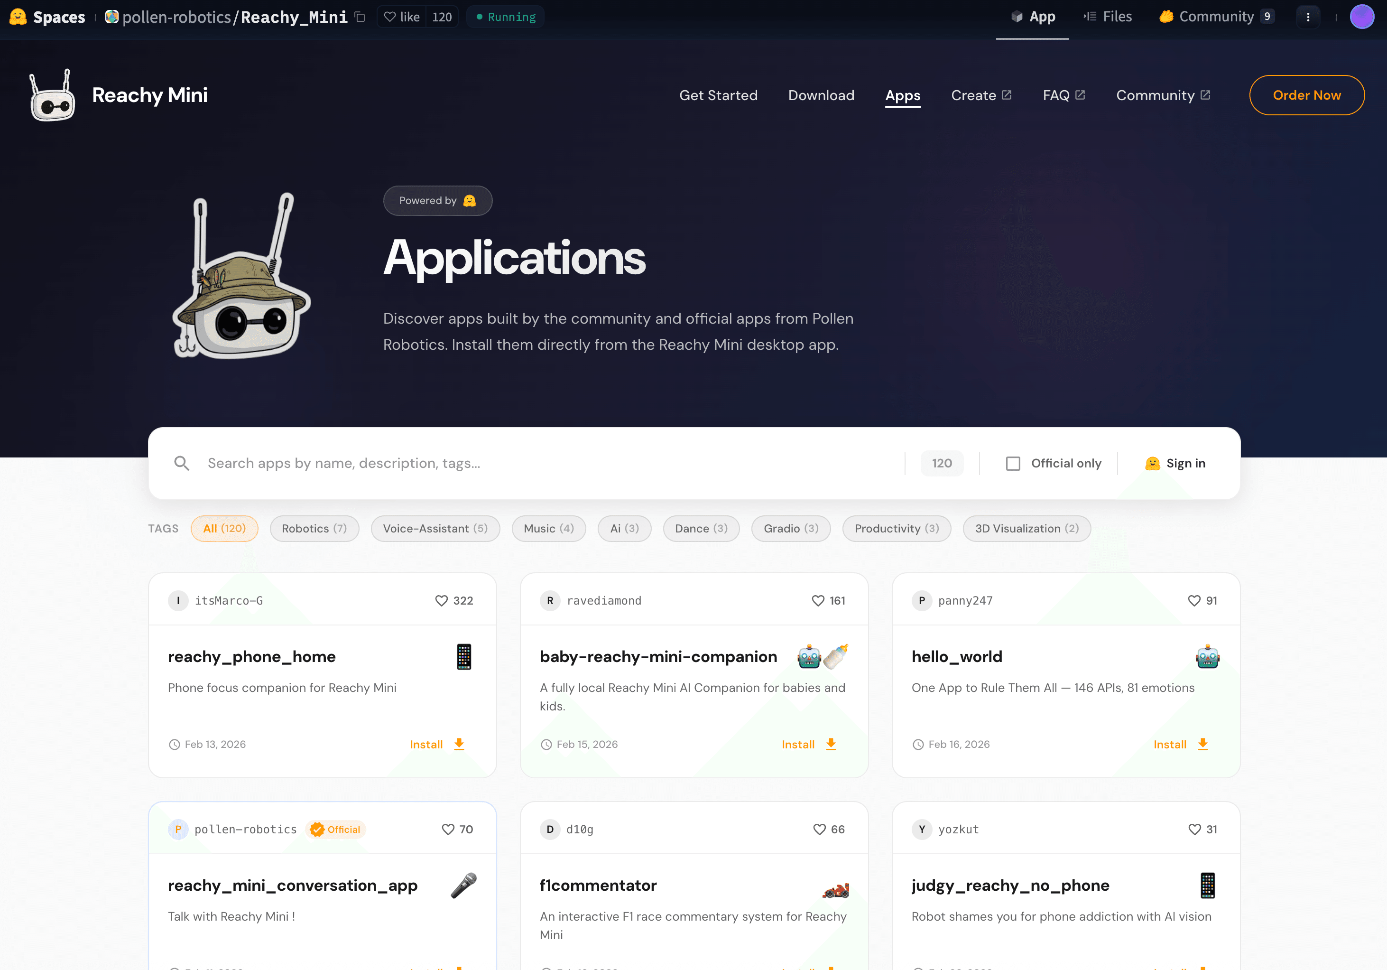Switch to the Files tab

(1108, 17)
